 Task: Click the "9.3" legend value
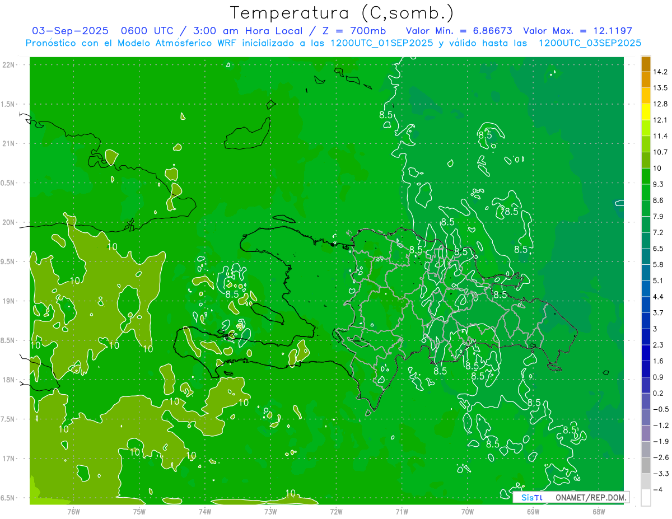[659, 184]
